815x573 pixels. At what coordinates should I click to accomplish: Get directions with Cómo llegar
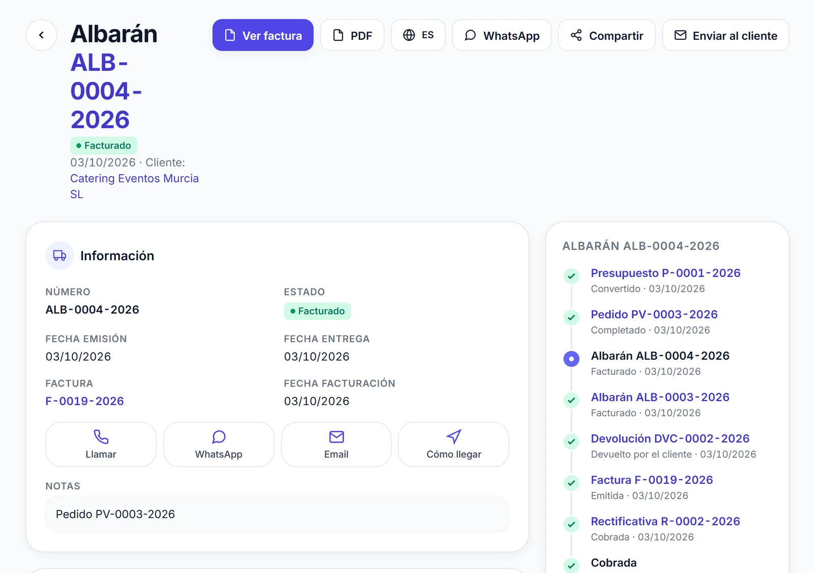click(x=454, y=444)
